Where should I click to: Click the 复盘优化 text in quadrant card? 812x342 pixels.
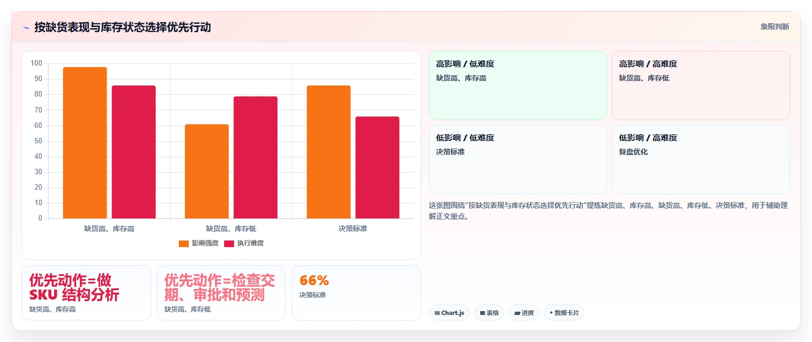click(x=634, y=152)
